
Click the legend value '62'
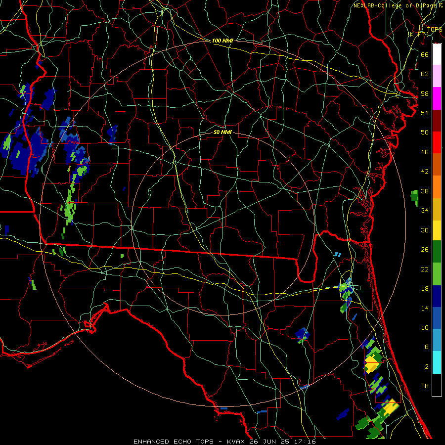click(x=425, y=74)
